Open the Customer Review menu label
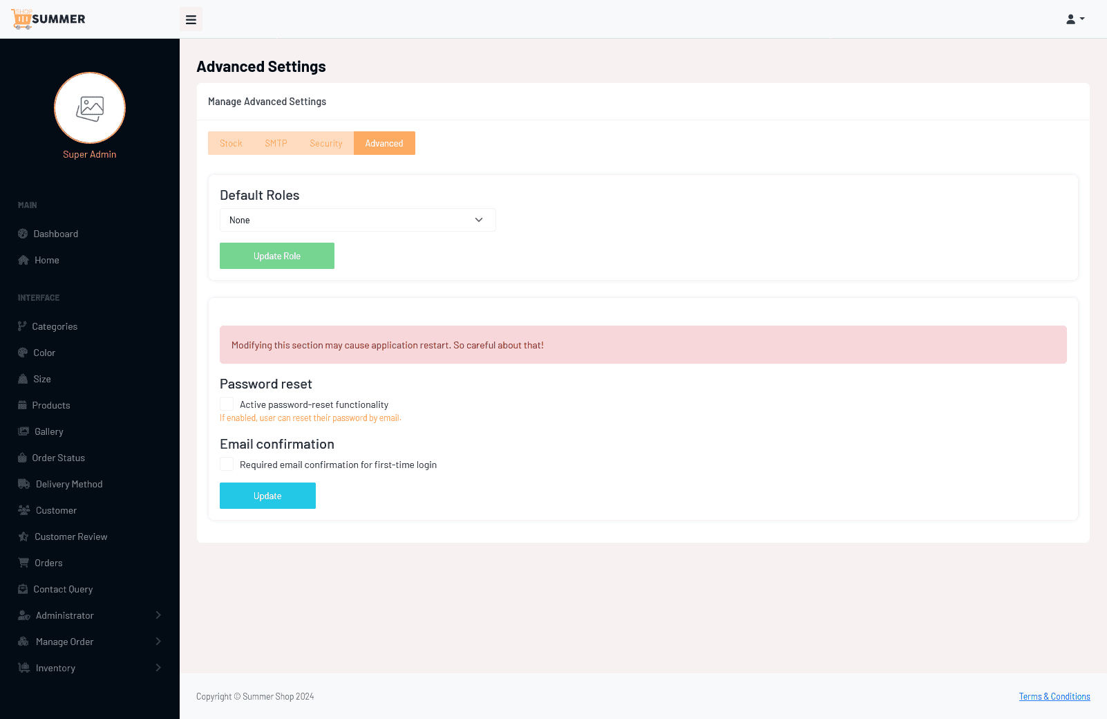This screenshot has height=719, width=1107. (71, 536)
